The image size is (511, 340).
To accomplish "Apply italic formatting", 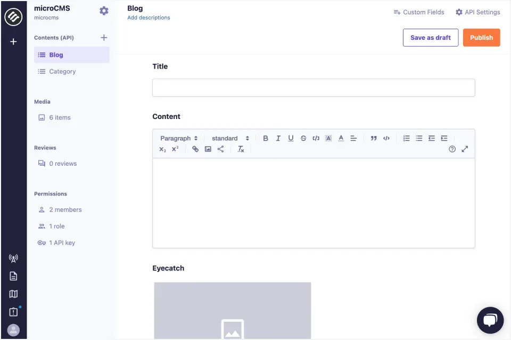I will [x=278, y=138].
